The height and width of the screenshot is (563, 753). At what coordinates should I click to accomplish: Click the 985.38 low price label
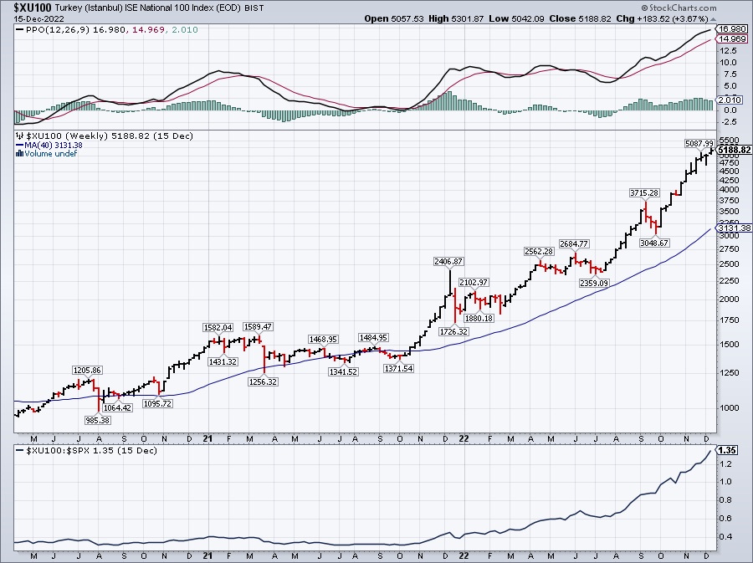click(x=99, y=420)
